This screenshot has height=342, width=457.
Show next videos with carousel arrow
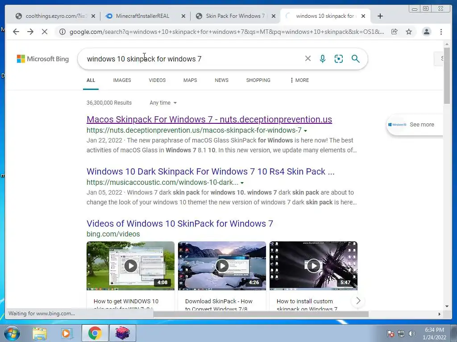click(x=358, y=301)
